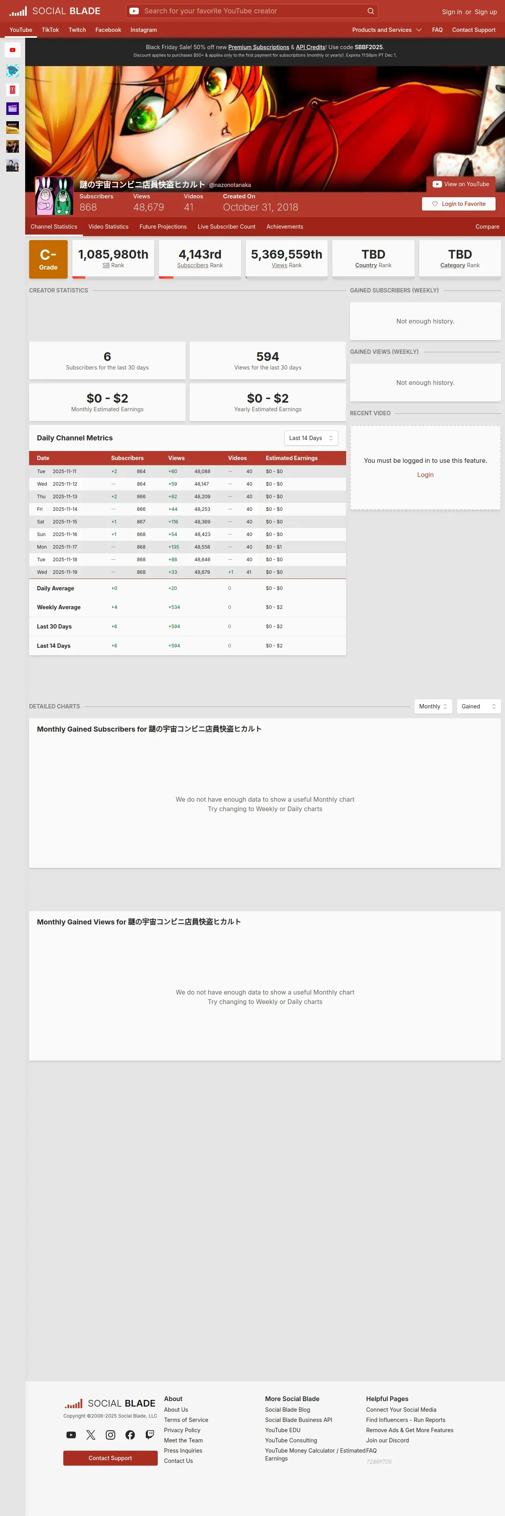The image size is (505, 1516).
Task: Open the Social Blade Blog footer link
Action: click(x=288, y=1409)
